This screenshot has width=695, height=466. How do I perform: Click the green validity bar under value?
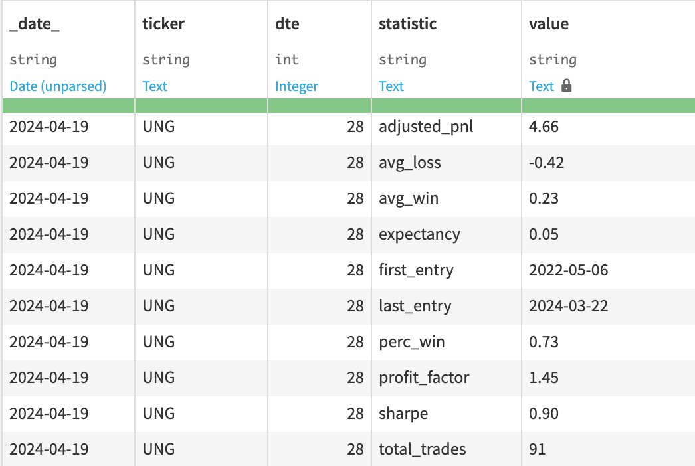[x=608, y=105]
